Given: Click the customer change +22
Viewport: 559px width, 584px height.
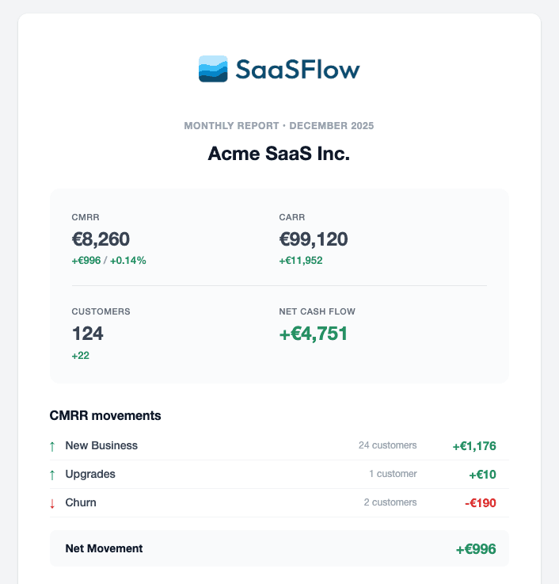Looking at the screenshot, I should point(80,356).
